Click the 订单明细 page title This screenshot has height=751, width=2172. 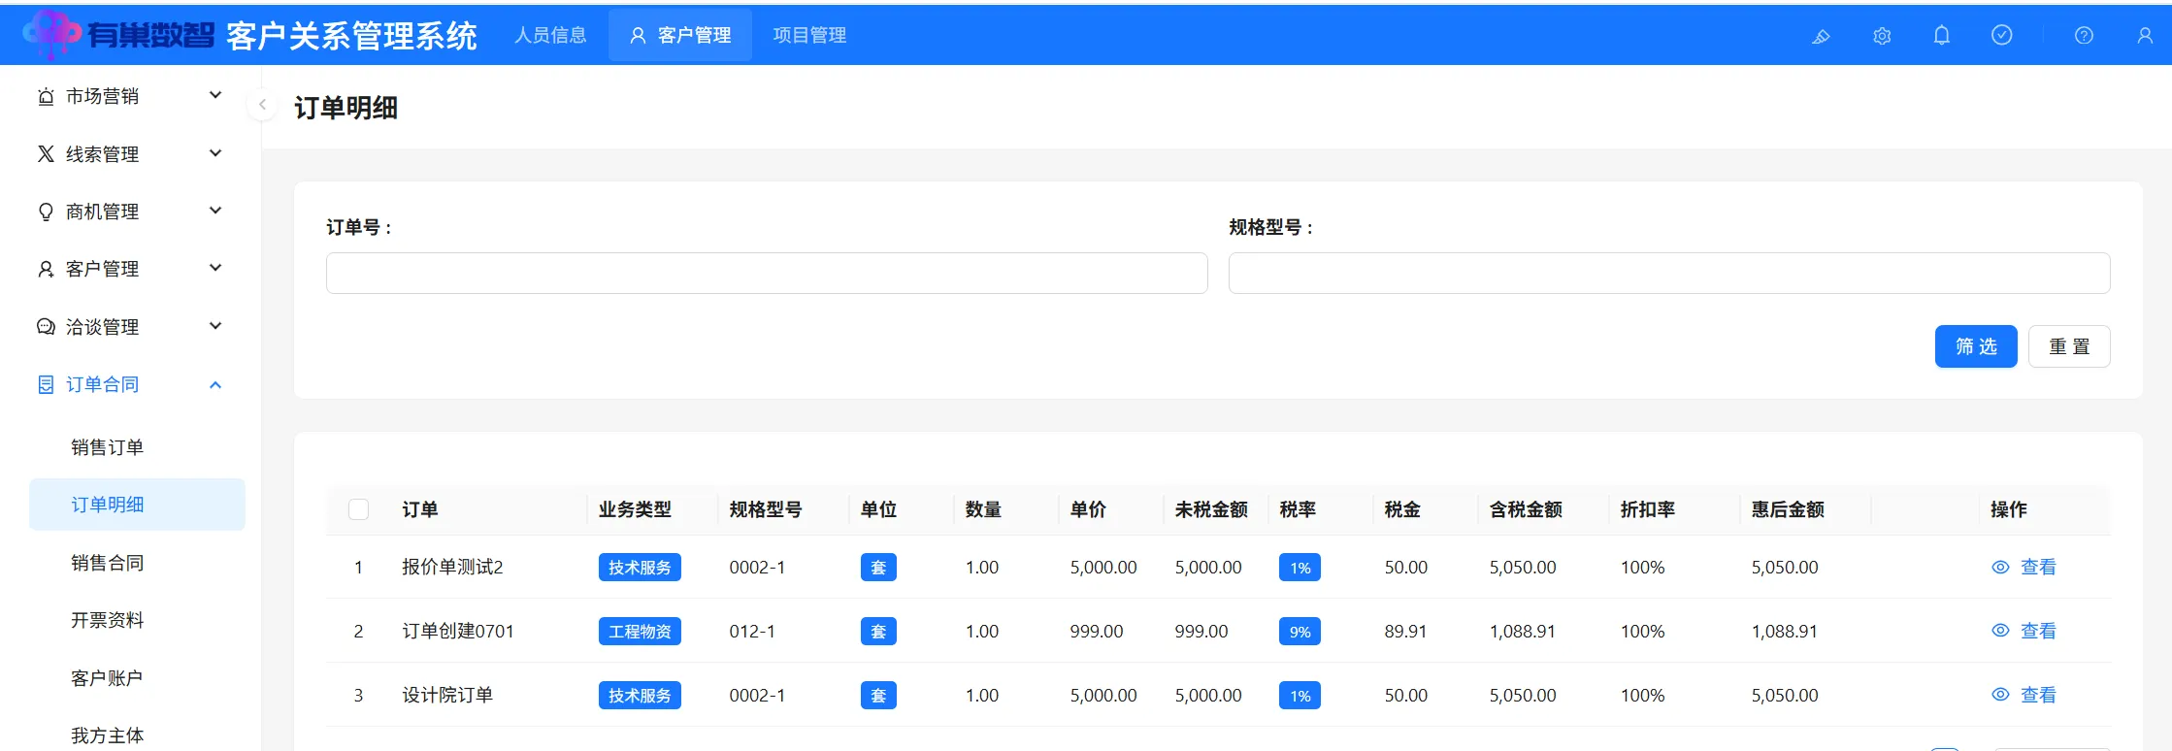tap(346, 108)
